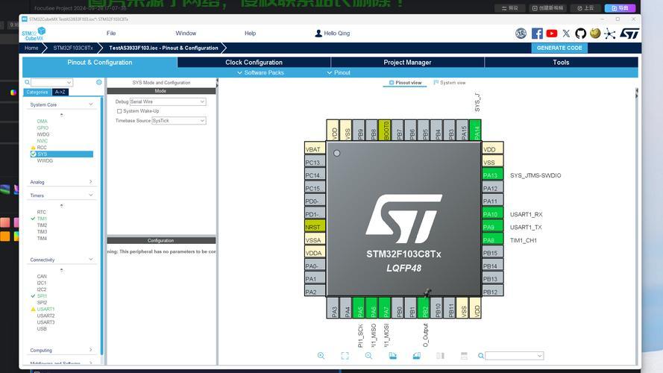Click the Home breadcrumb link
663x373 pixels.
pos(31,48)
